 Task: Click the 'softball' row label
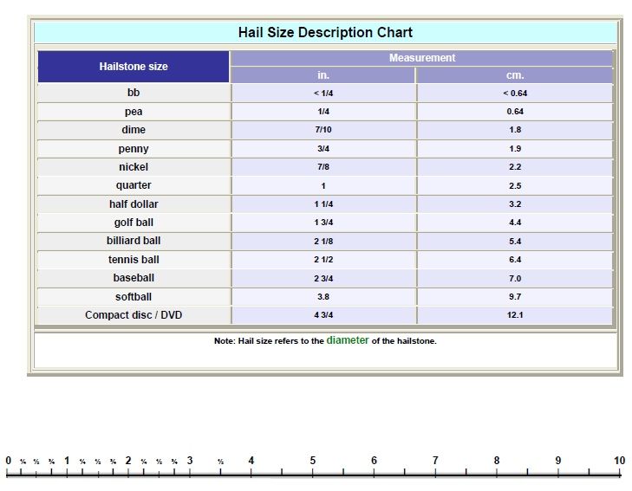(x=134, y=297)
